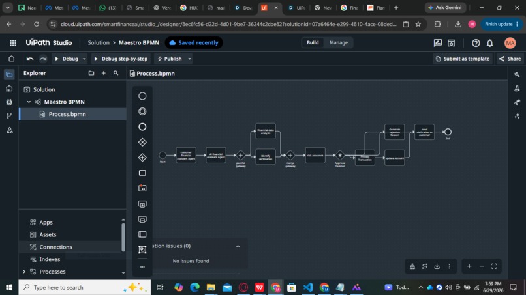The height and width of the screenshot is (295, 526).
Task: Add a Start event from the palette
Action: (142, 96)
